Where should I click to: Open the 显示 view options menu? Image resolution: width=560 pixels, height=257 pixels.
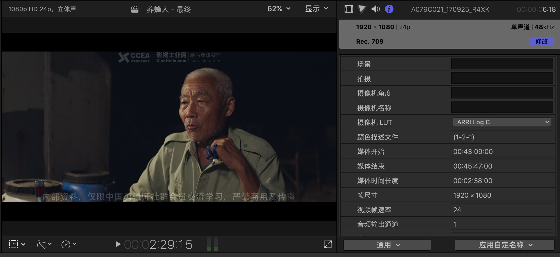(x=317, y=9)
